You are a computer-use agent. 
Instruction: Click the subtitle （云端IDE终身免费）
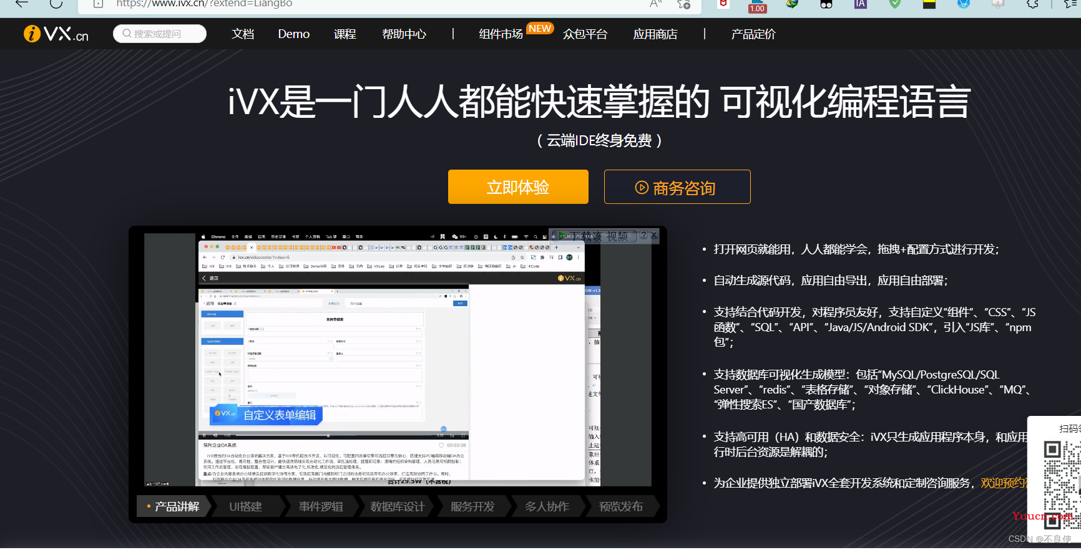coord(599,140)
